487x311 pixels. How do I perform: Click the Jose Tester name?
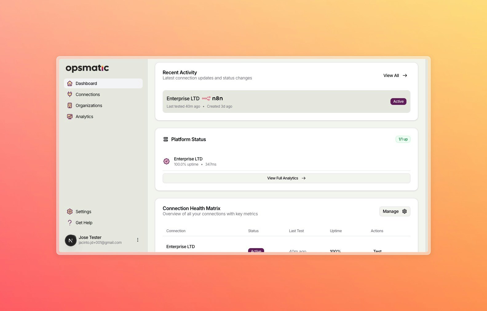(x=90, y=237)
